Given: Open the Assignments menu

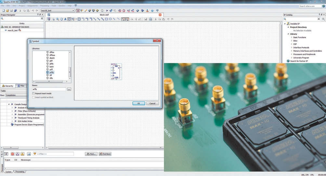Looking at the screenshot, I should point(32,6).
